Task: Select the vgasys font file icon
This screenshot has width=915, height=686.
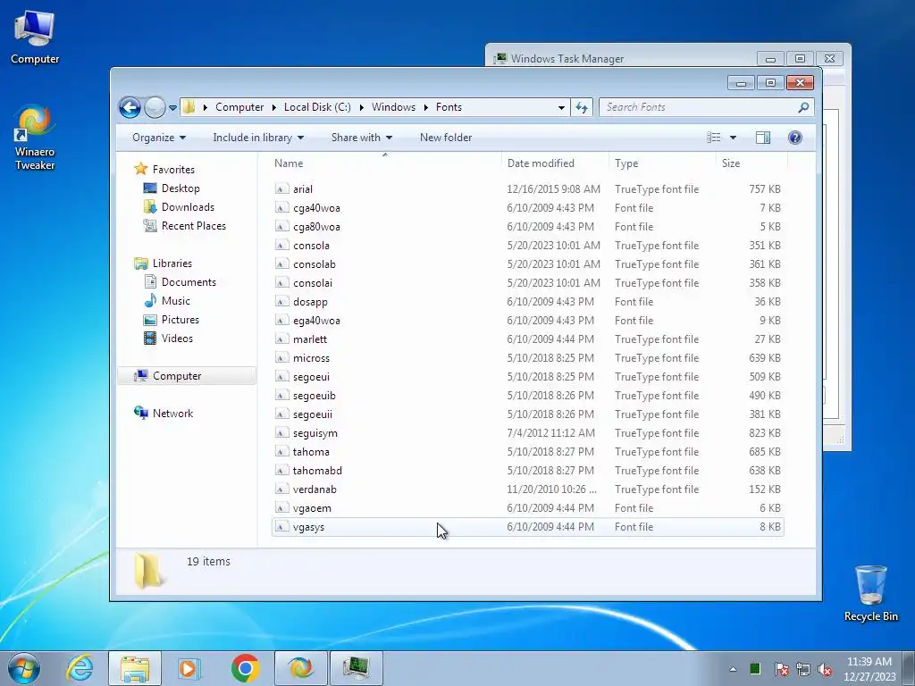Action: pos(281,527)
